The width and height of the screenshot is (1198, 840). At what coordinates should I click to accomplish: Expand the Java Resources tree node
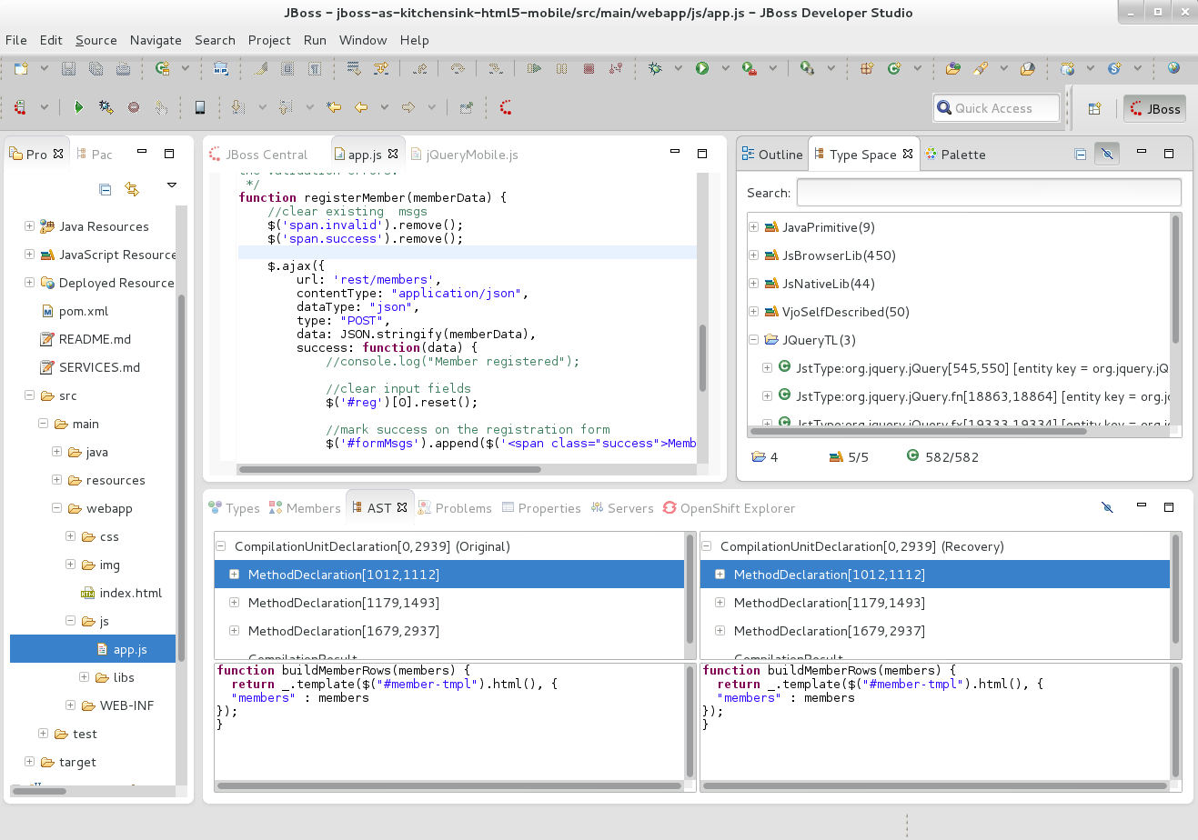(x=29, y=226)
